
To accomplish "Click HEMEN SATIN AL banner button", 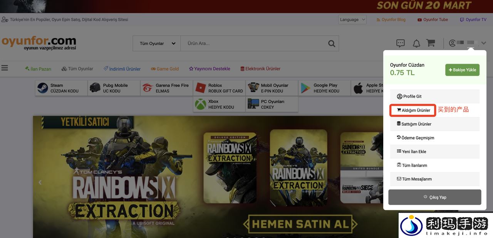I will click(x=300, y=224).
